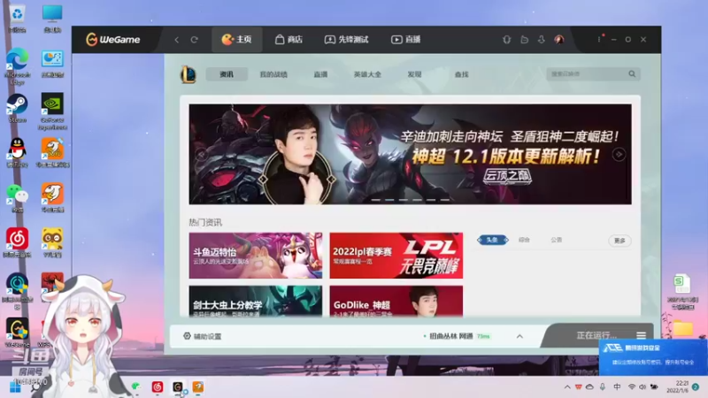Click the QQ penguin icon in header
The image size is (708, 398).
coord(506,40)
